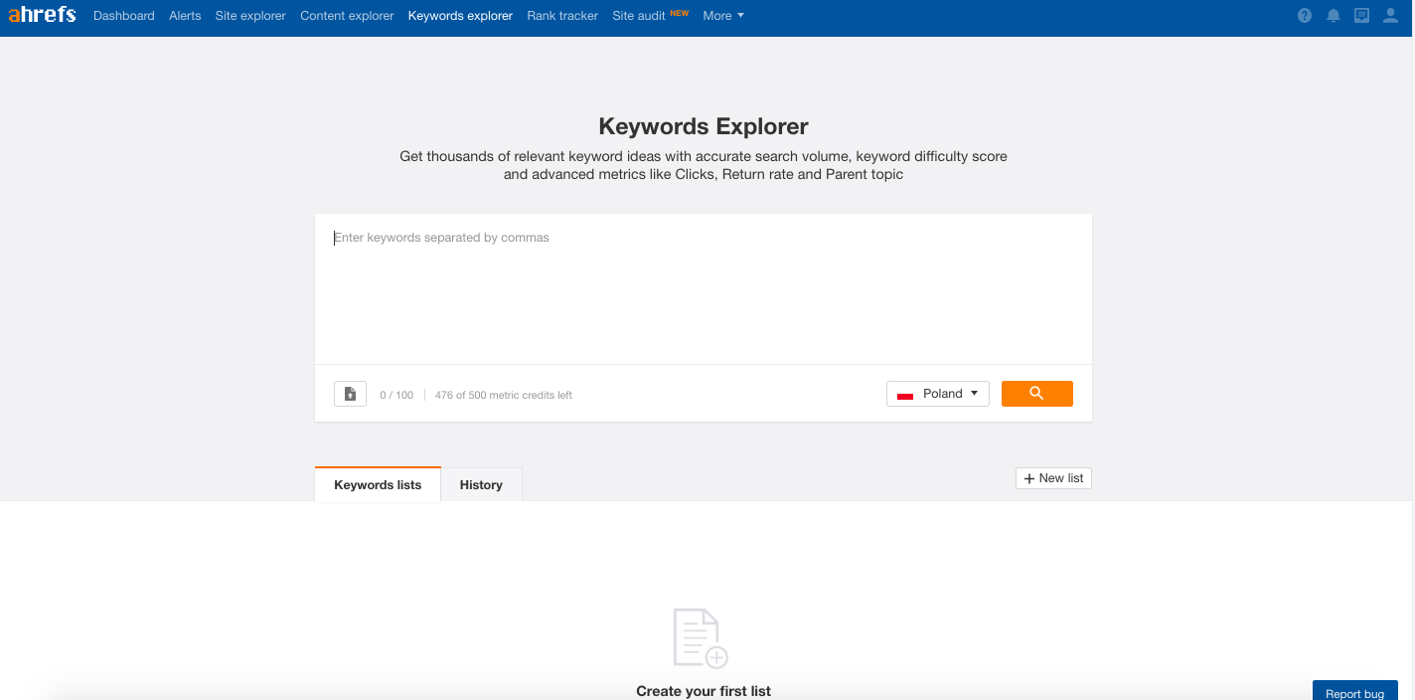Open the Poland country dropdown

pos(937,394)
